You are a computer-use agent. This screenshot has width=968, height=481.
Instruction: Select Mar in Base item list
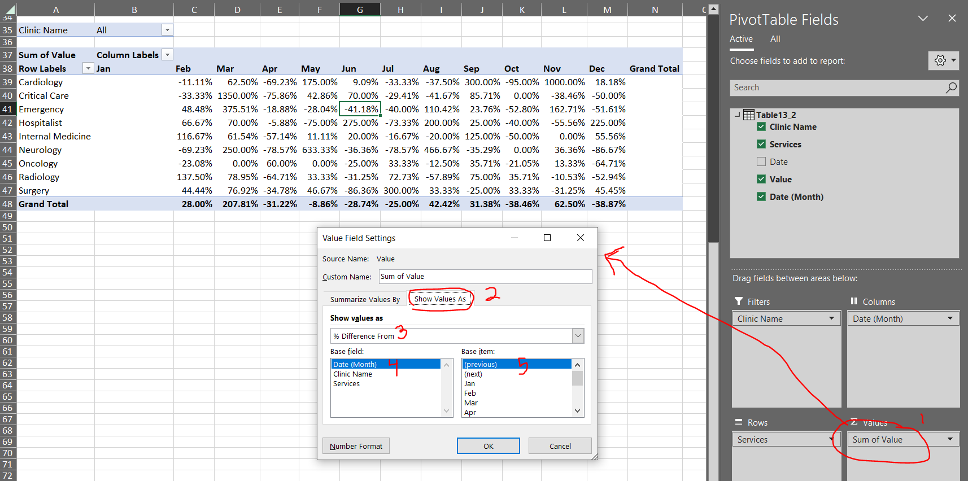pyautogui.click(x=517, y=403)
